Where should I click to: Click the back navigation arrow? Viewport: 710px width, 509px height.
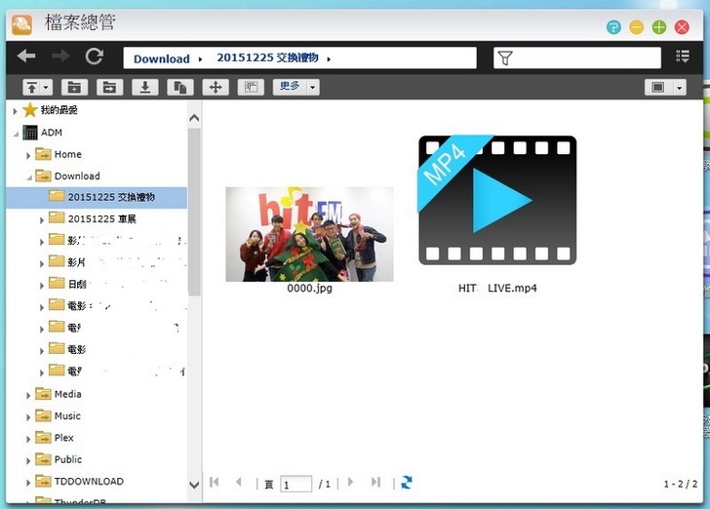(26, 58)
